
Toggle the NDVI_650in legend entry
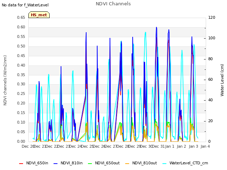(34, 163)
